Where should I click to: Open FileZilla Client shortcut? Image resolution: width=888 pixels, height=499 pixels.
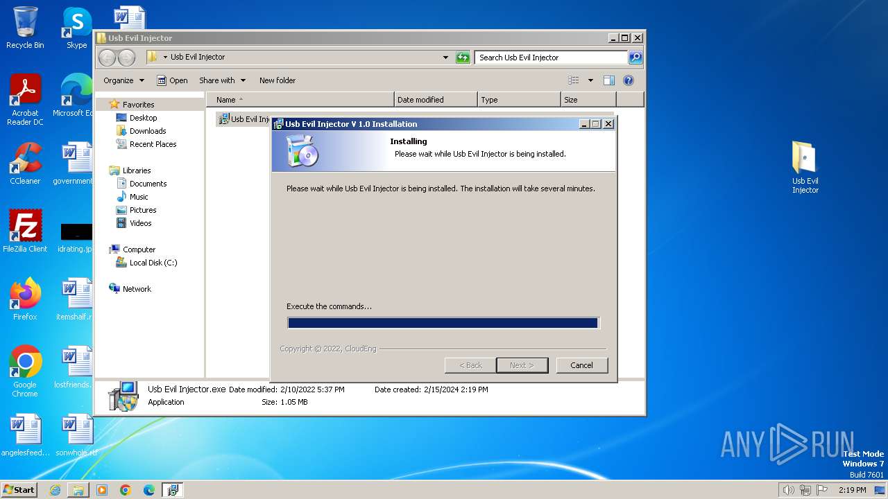(25, 231)
